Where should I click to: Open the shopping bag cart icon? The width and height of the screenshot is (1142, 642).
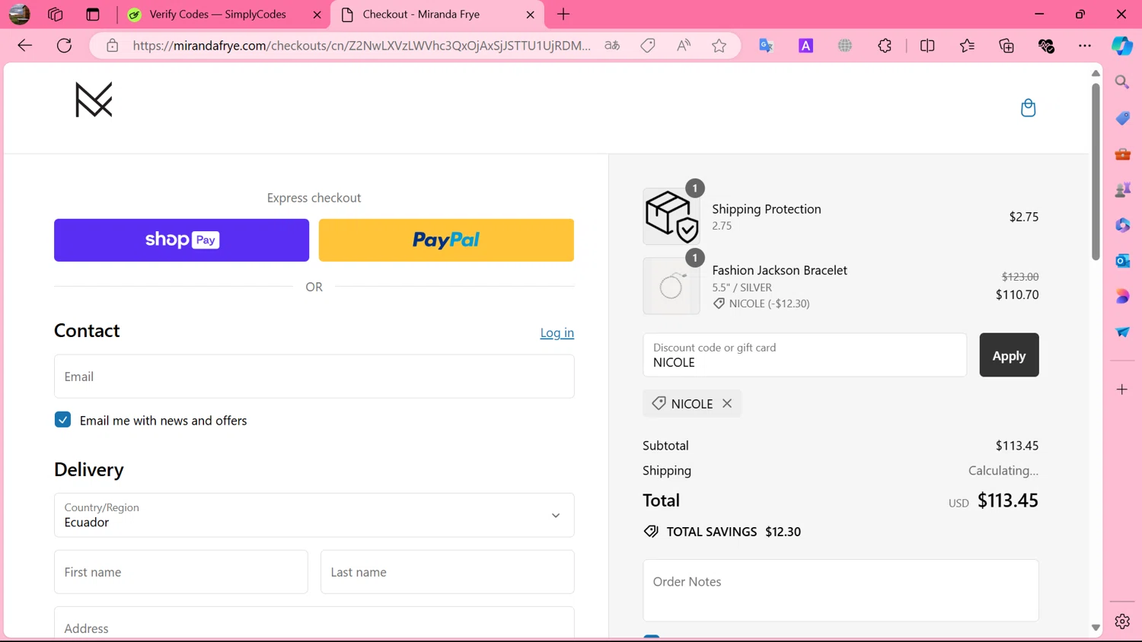pos(1028,108)
